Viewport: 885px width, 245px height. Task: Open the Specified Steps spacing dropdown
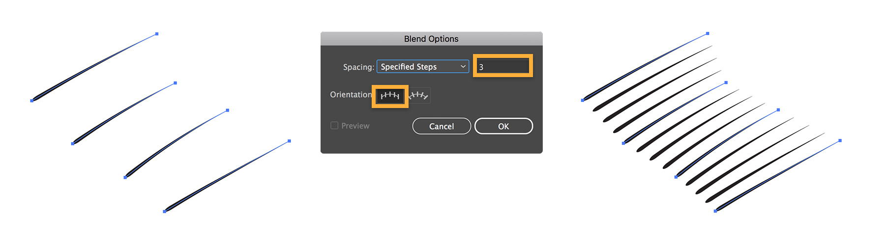[422, 67]
